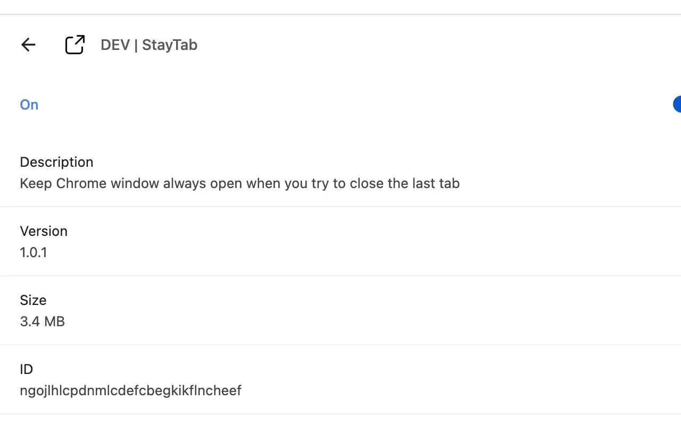The width and height of the screenshot is (681, 425).
Task: Click the DEV | StayTab title text
Action: (149, 45)
